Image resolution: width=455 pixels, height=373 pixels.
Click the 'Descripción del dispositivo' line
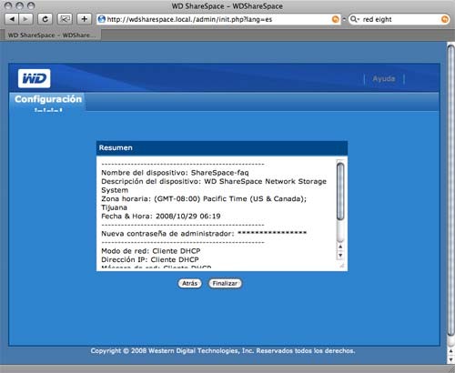[214, 186]
